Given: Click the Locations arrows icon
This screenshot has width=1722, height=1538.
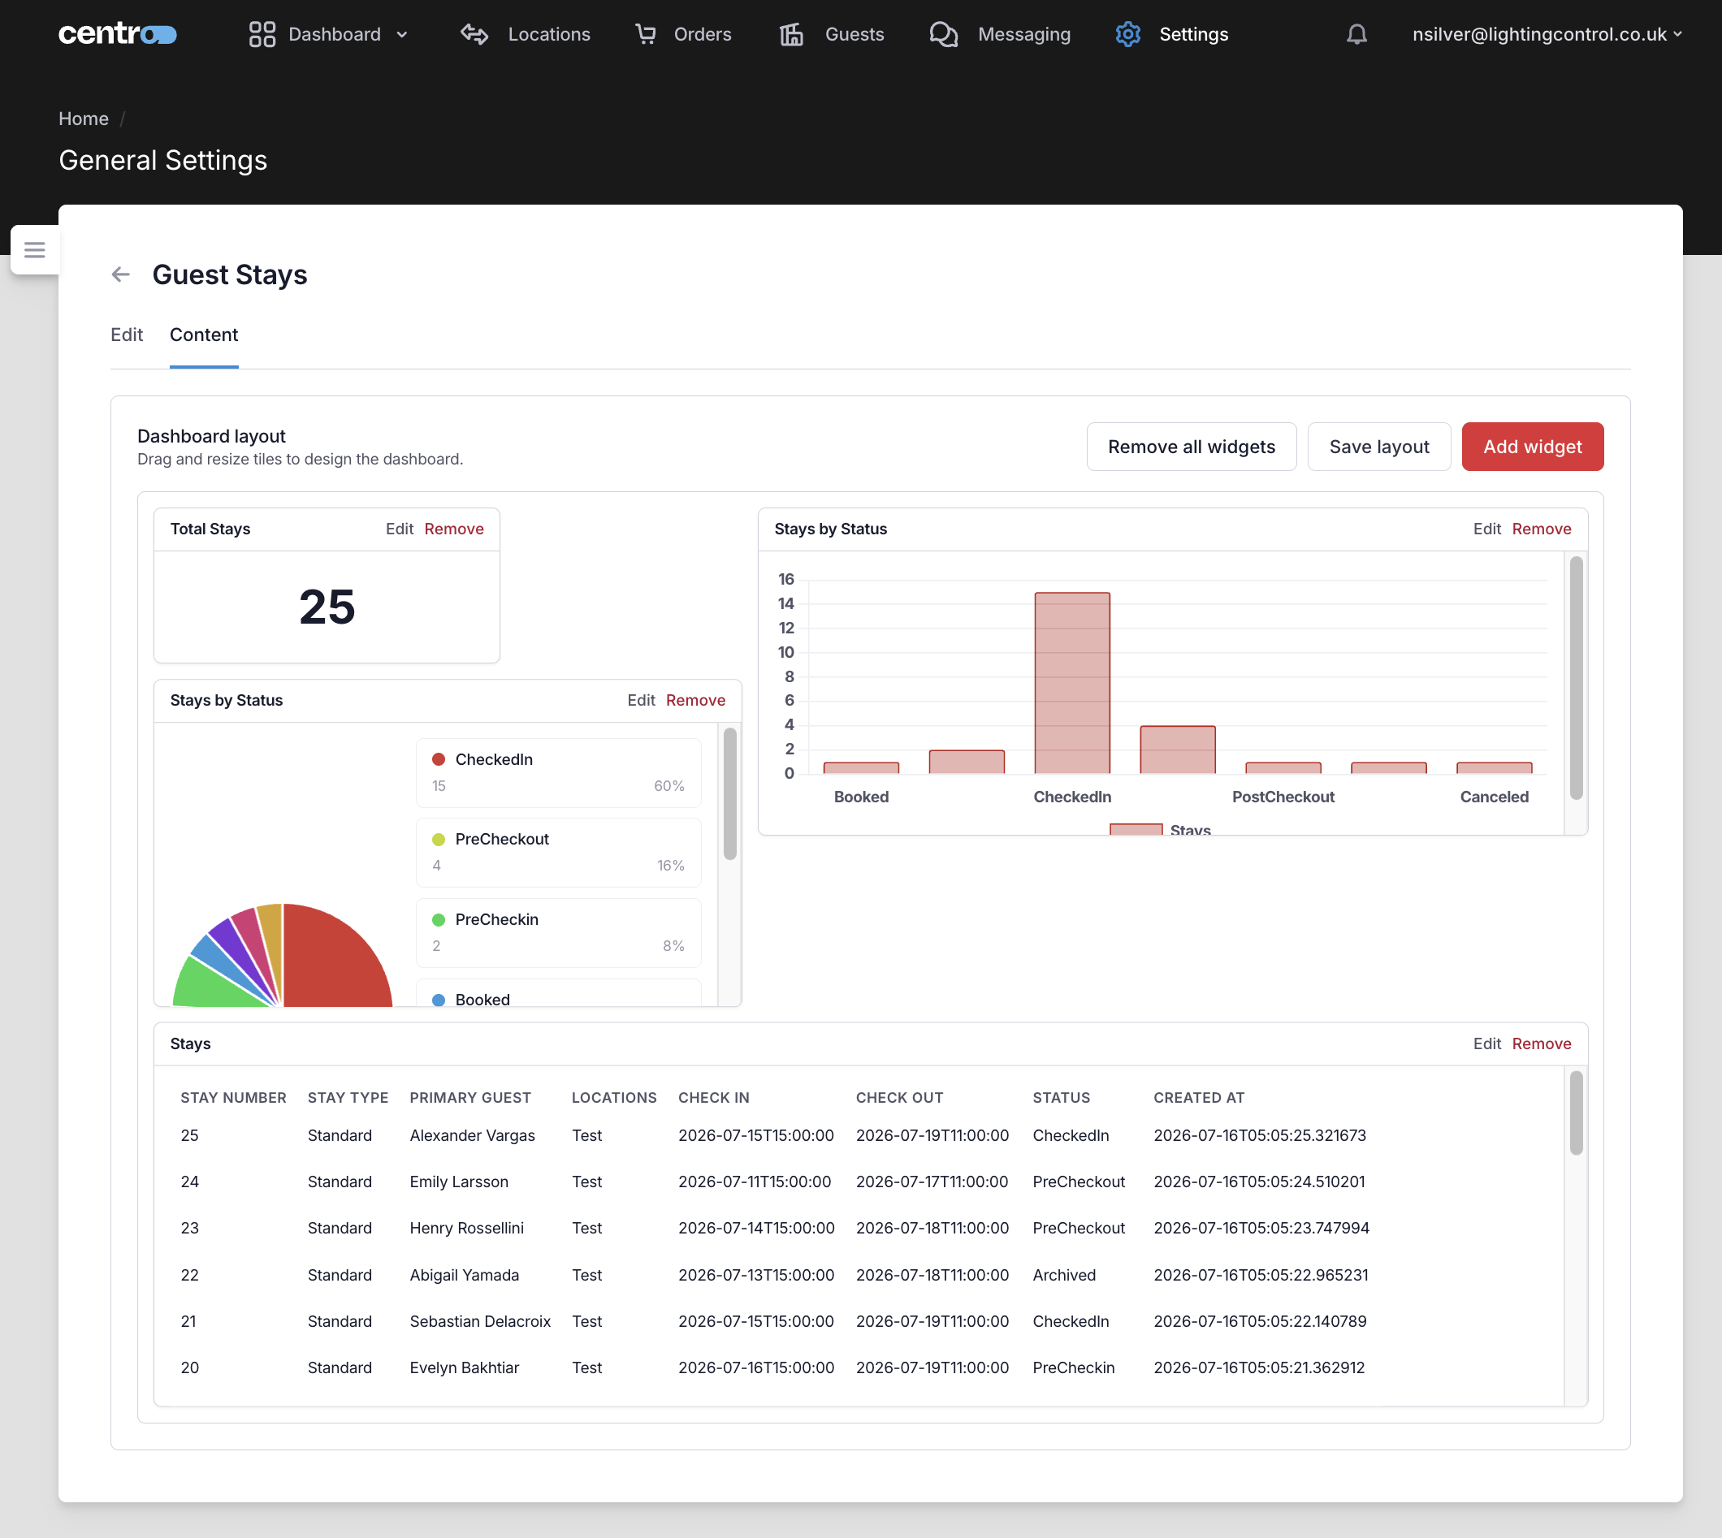Looking at the screenshot, I should 474,34.
